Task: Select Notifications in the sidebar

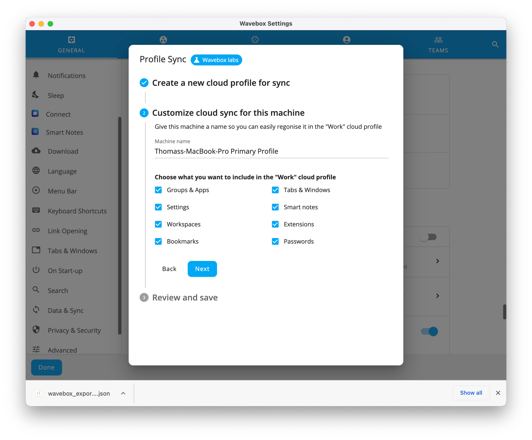Action: point(66,76)
